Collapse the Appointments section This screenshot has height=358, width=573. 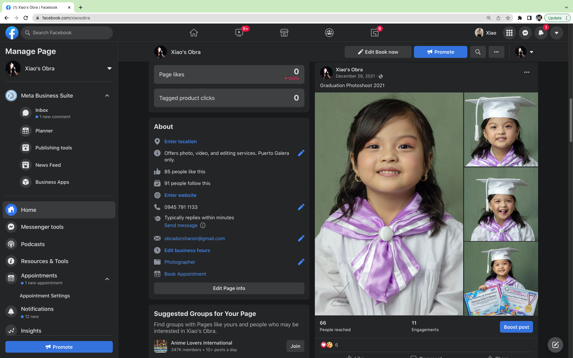coord(107,279)
